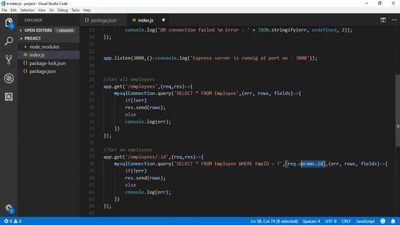Open the Help menu
Screen dimensions: 400x225
[x=87, y=10]
